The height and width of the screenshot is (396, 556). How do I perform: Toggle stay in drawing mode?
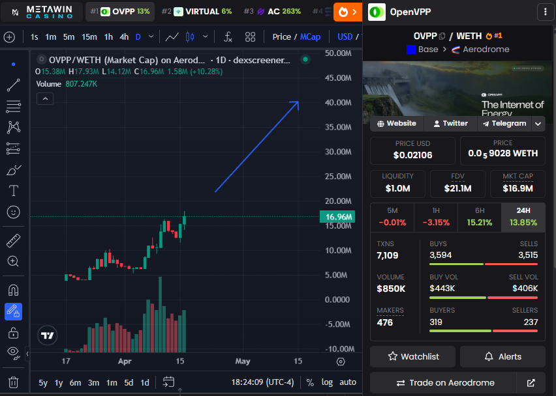(14, 311)
